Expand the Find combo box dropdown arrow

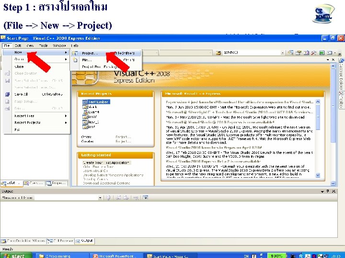point(282,53)
